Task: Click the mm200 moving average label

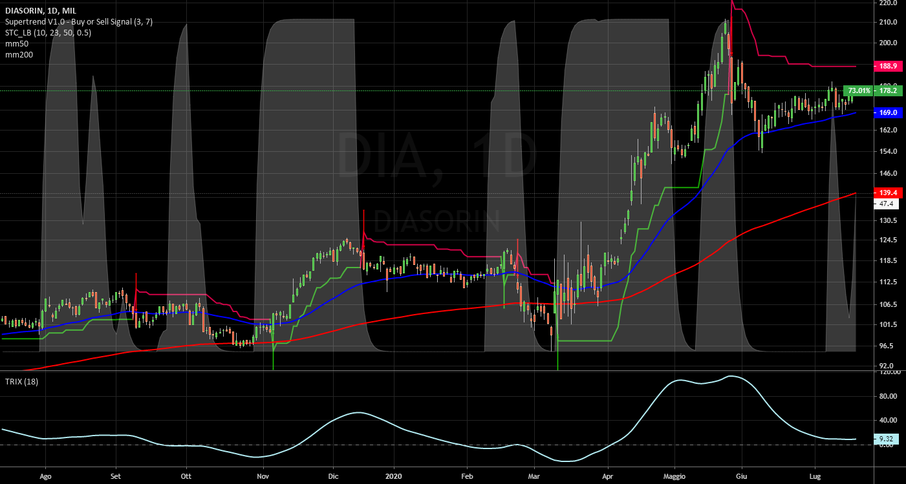Action: click(19, 54)
